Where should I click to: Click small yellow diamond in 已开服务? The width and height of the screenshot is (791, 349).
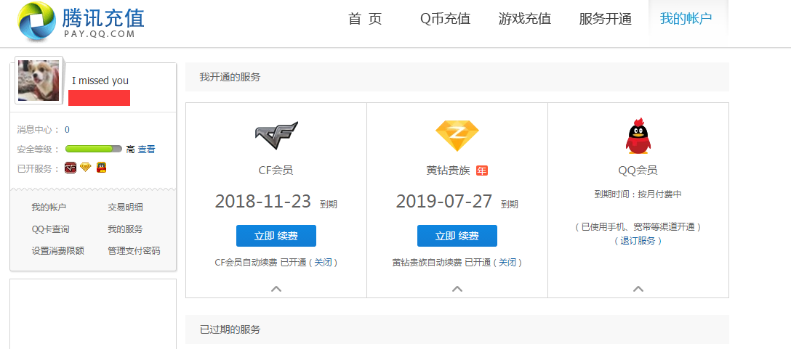click(x=86, y=168)
